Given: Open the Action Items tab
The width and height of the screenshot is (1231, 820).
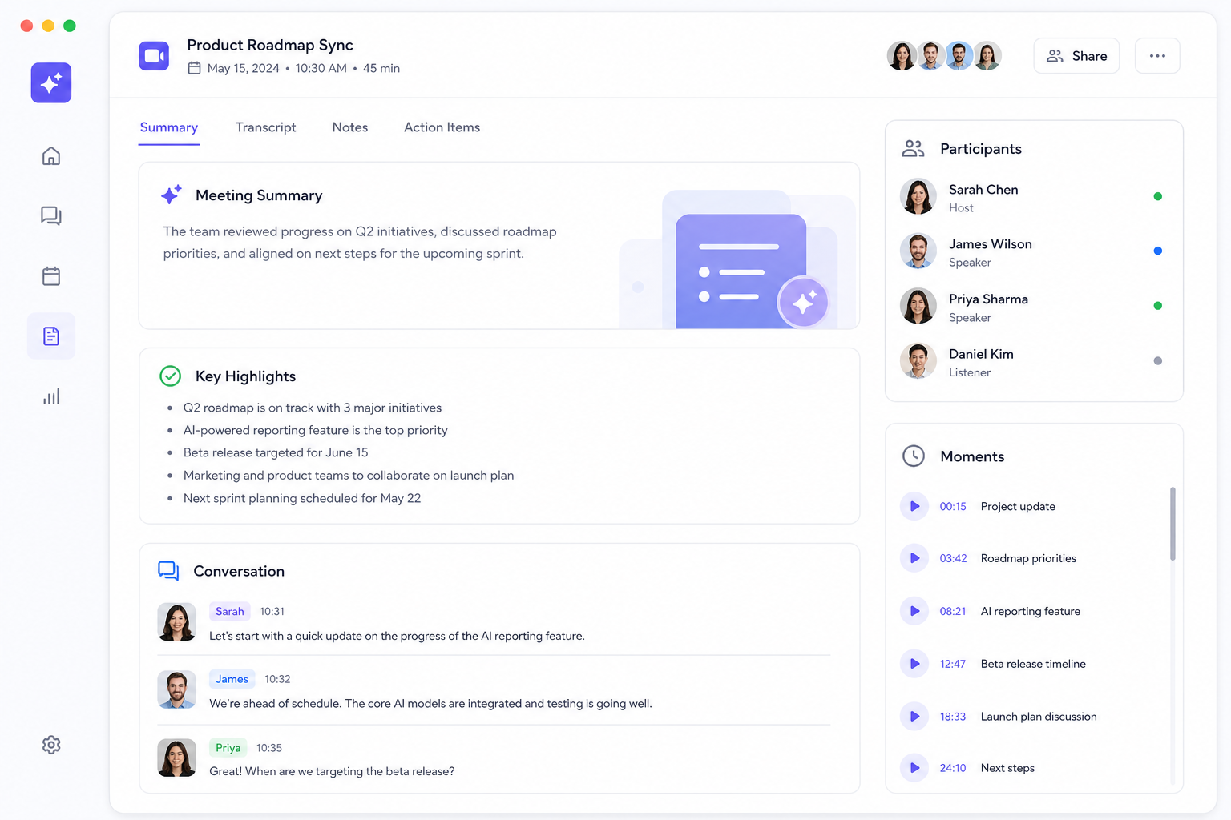Looking at the screenshot, I should 442,127.
